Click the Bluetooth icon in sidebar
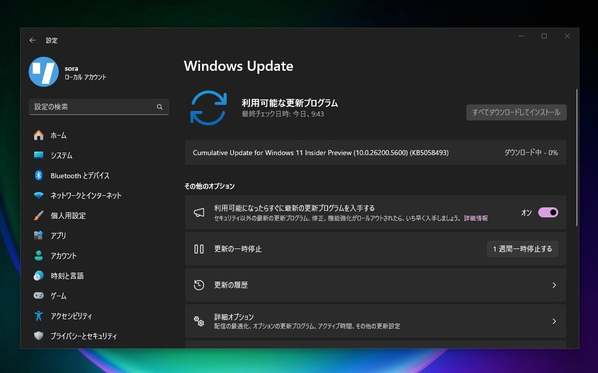The image size is (598, 373). pos(39,175)
